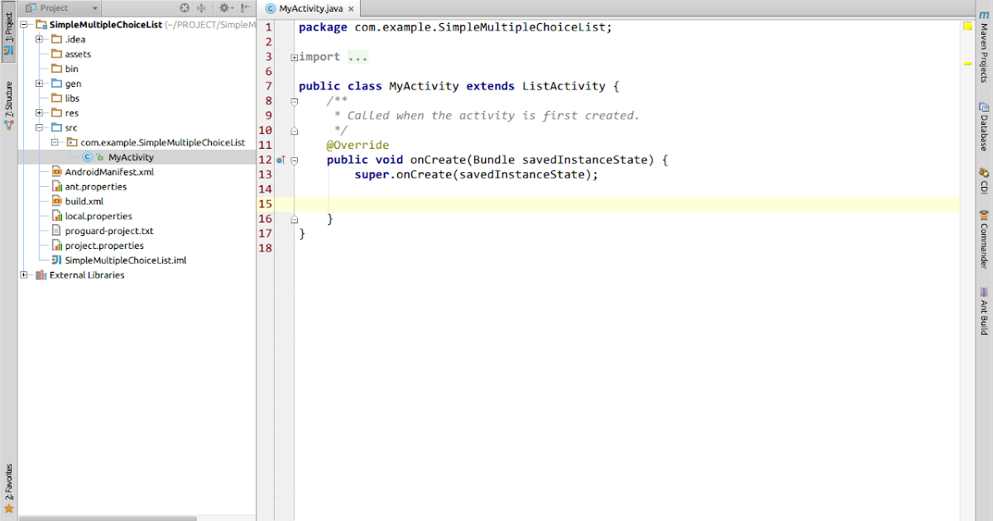This screenshot has width=993, height=521.
Task: Collapse the SimpleMultipleChoiceList root node
Action: [24, 25]
